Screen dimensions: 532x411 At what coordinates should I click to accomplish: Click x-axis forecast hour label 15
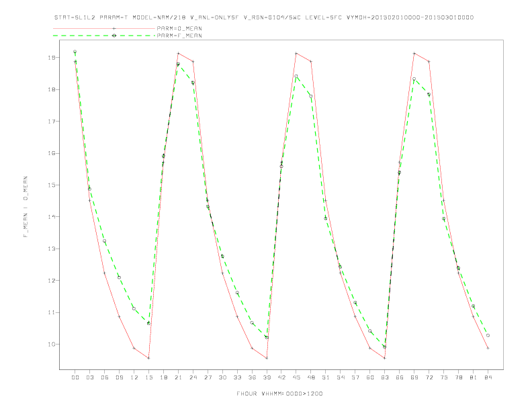tap(149, 377)
